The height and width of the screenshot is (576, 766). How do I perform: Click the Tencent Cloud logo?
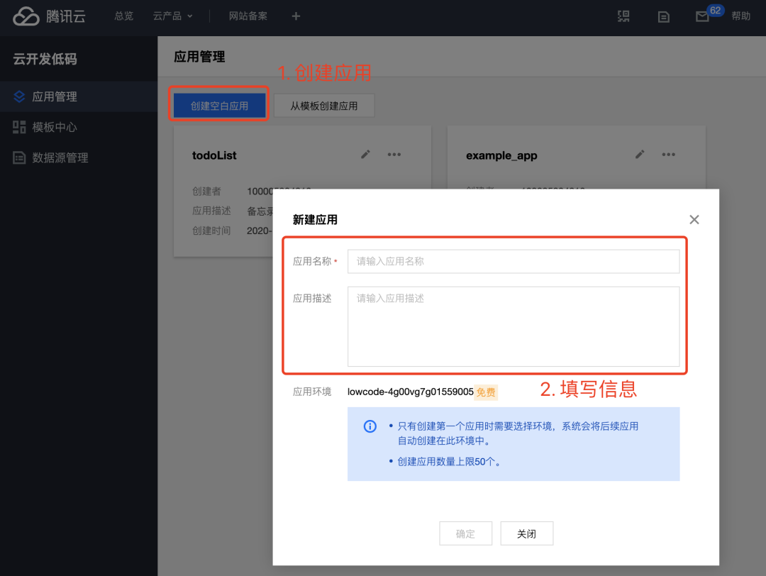click(x=49, y=16)
